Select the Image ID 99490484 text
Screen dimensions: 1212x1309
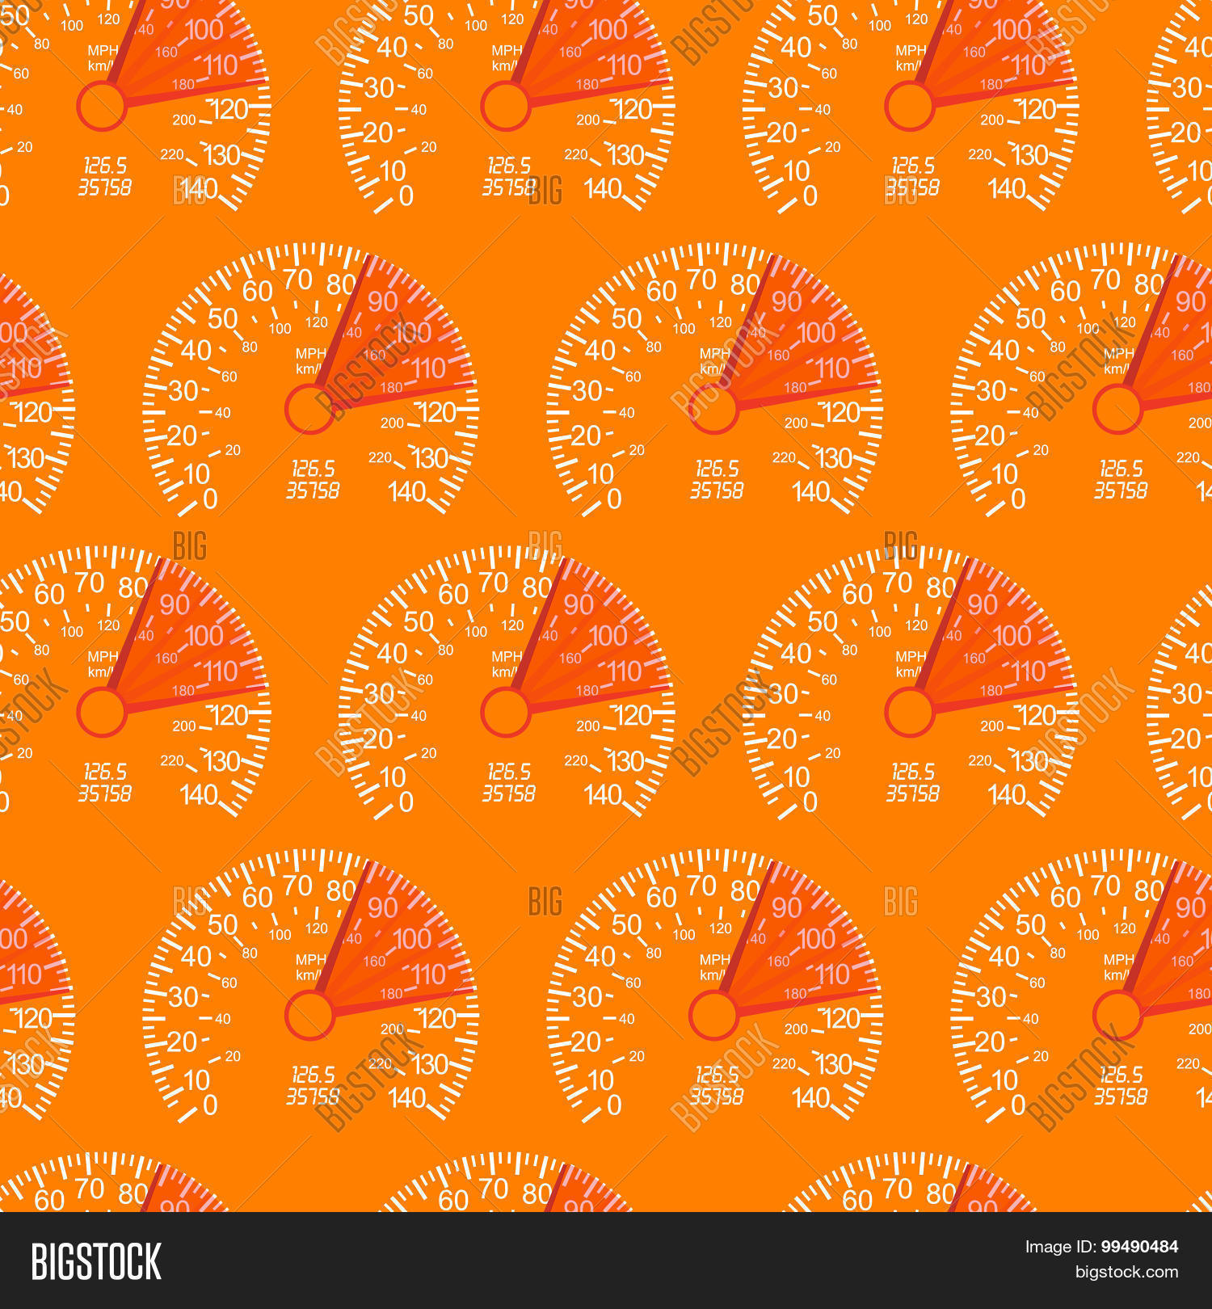point(1101,1247)
